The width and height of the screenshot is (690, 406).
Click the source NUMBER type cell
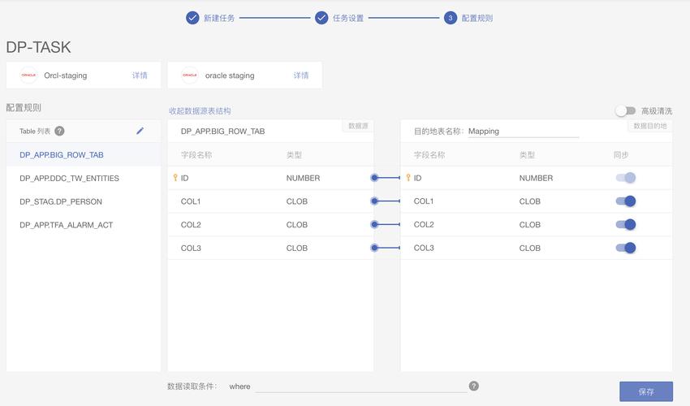click(304, 178)
